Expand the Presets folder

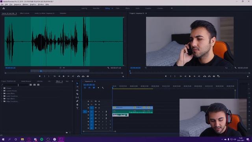click(2, 88)
